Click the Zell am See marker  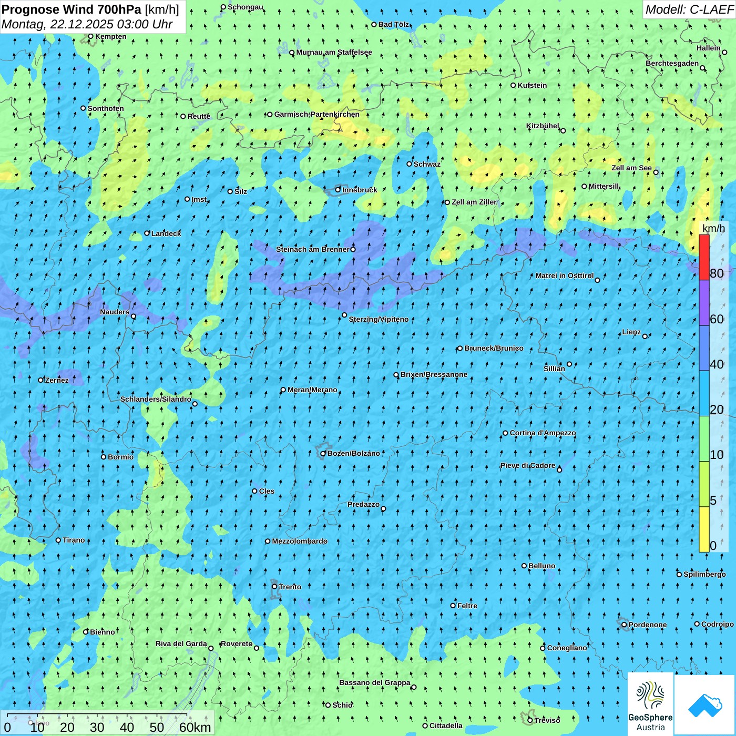pyautogui.click(x=656, y=172)
